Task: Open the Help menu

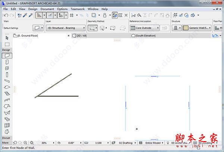Action: tap(105, 9)
